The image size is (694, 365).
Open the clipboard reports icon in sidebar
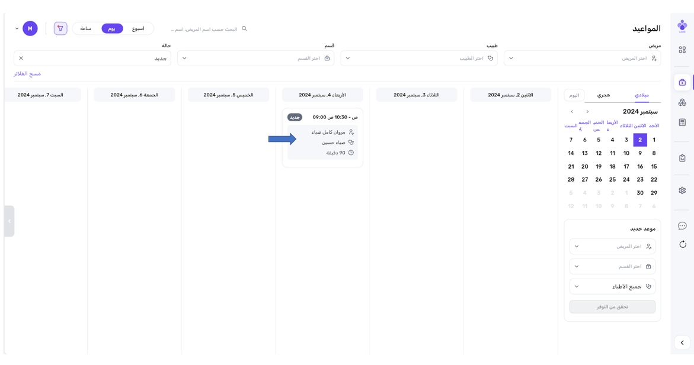point(682,158)
